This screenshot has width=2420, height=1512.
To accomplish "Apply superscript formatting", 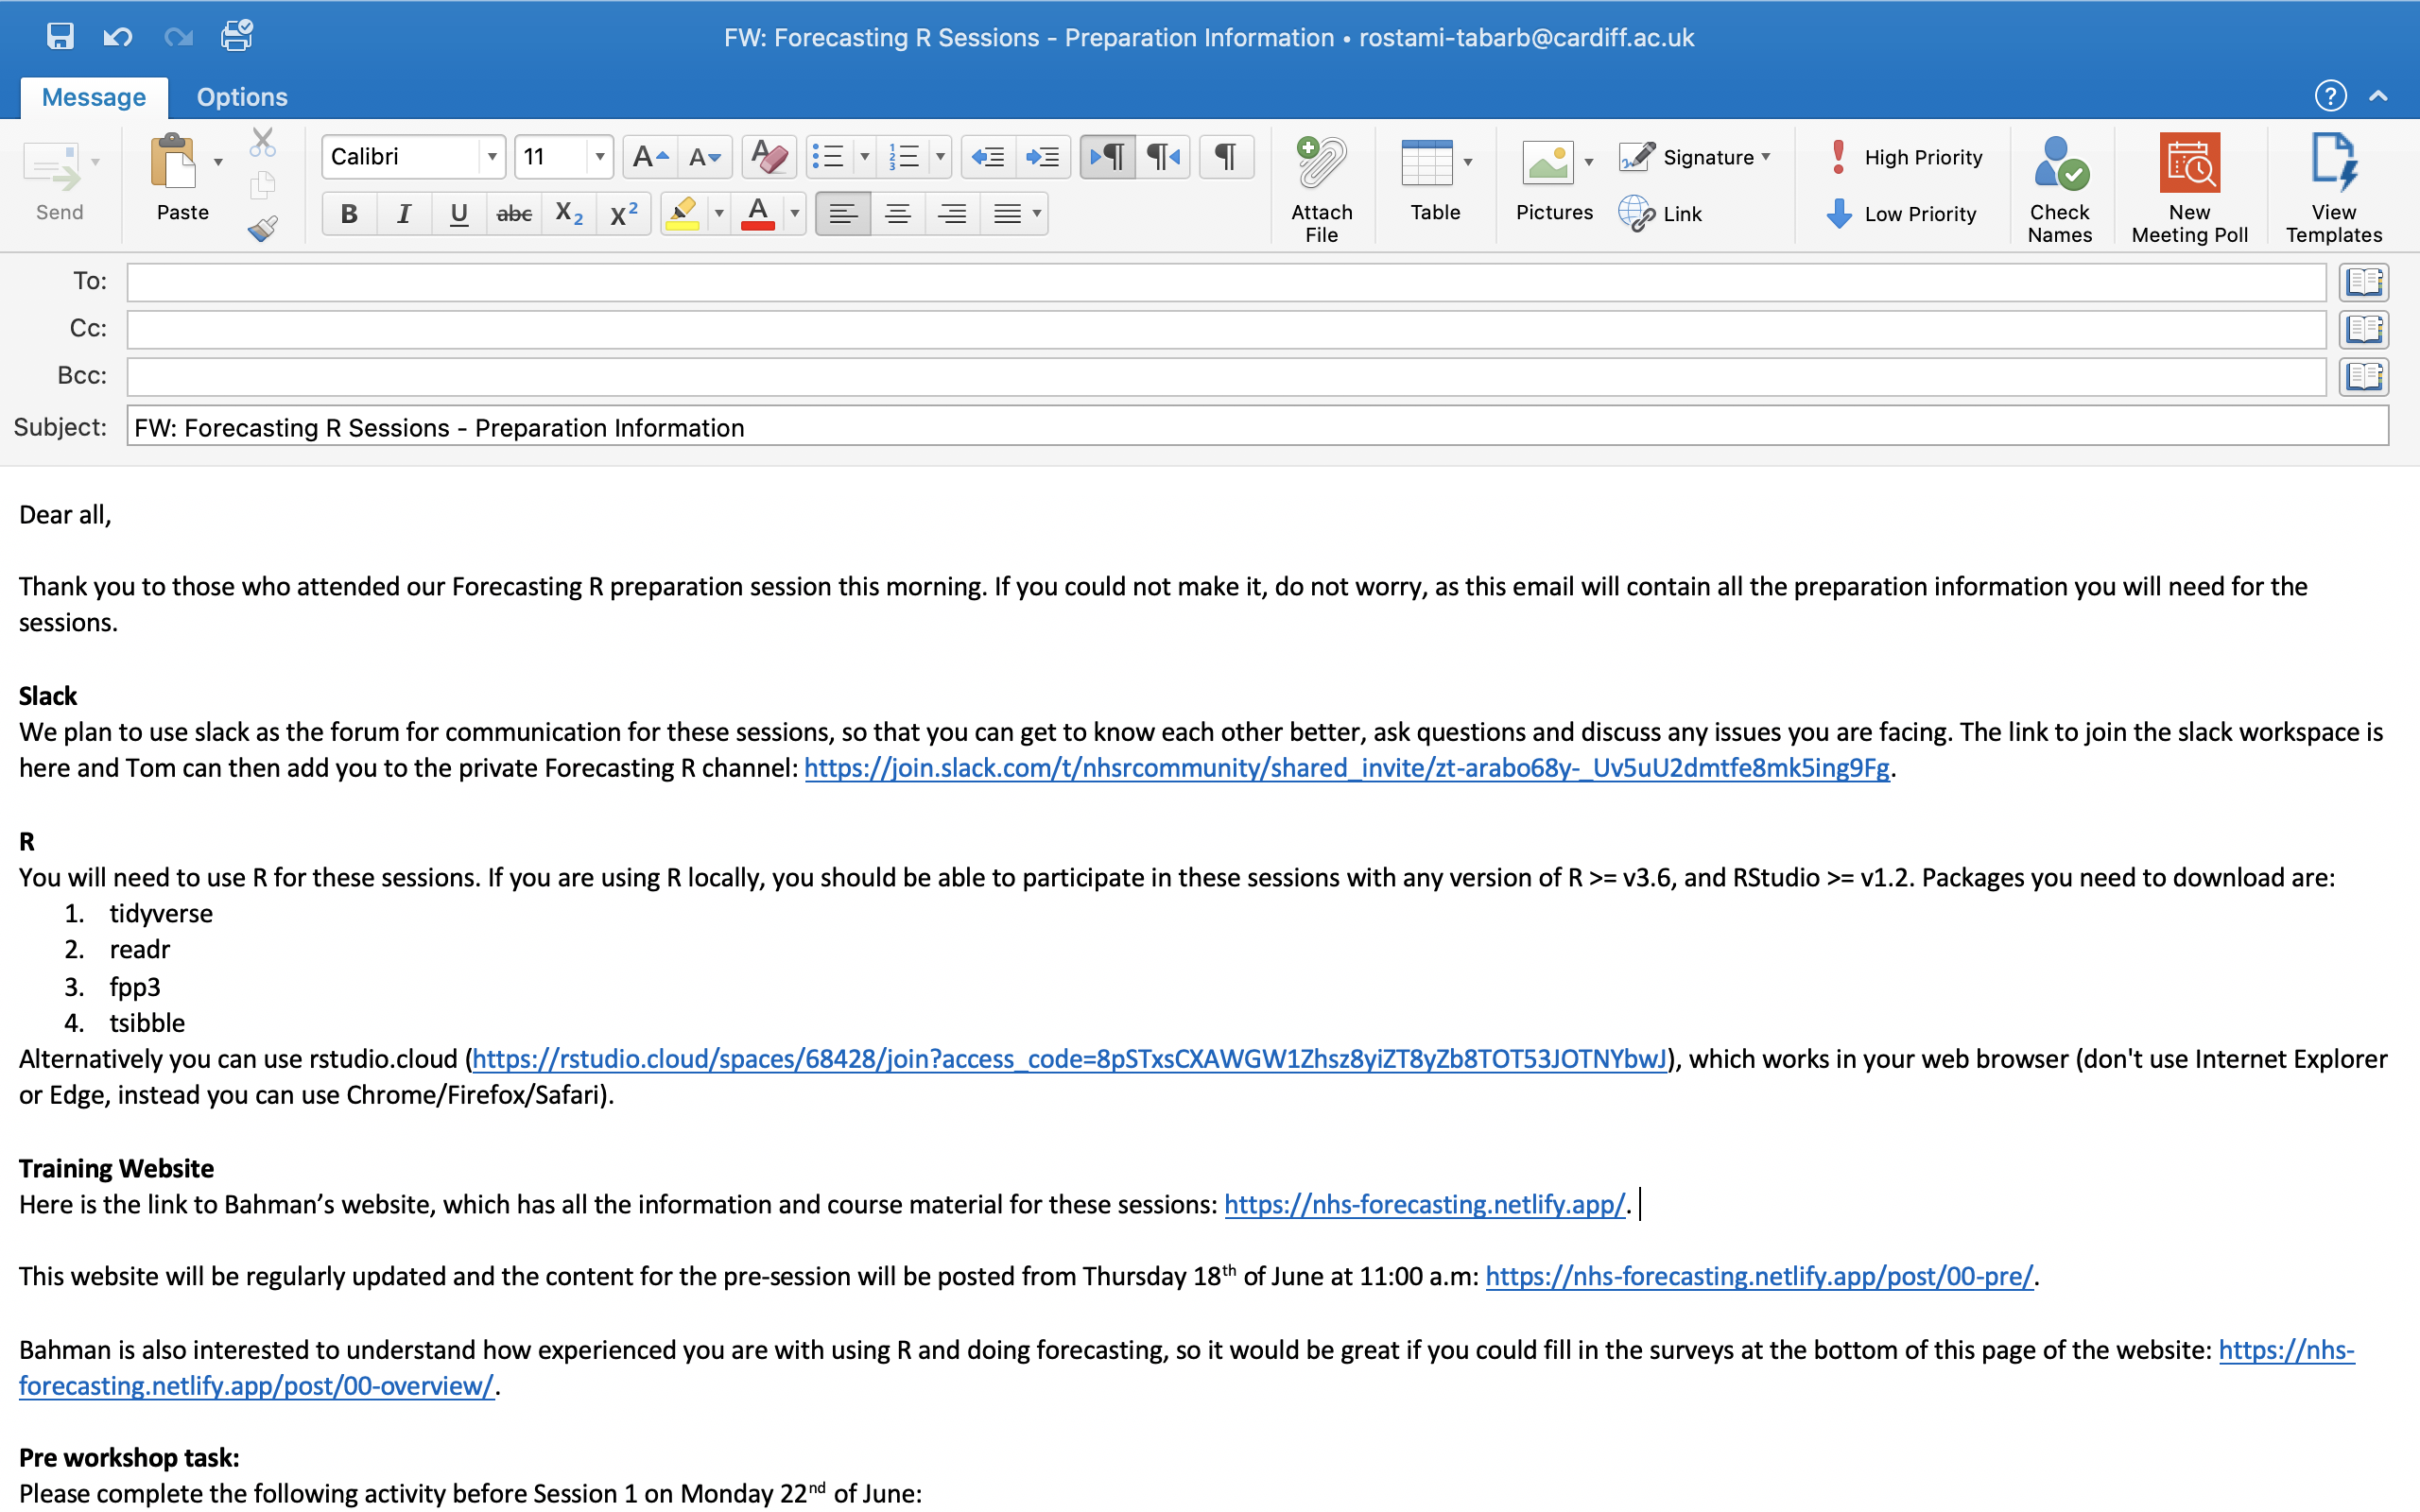I will click(623, 214).
